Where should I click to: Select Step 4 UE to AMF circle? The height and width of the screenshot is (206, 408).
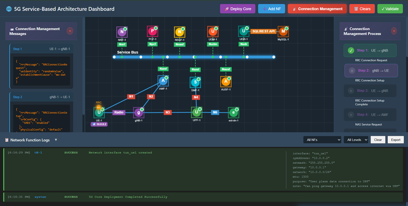[x=351, y=115]
